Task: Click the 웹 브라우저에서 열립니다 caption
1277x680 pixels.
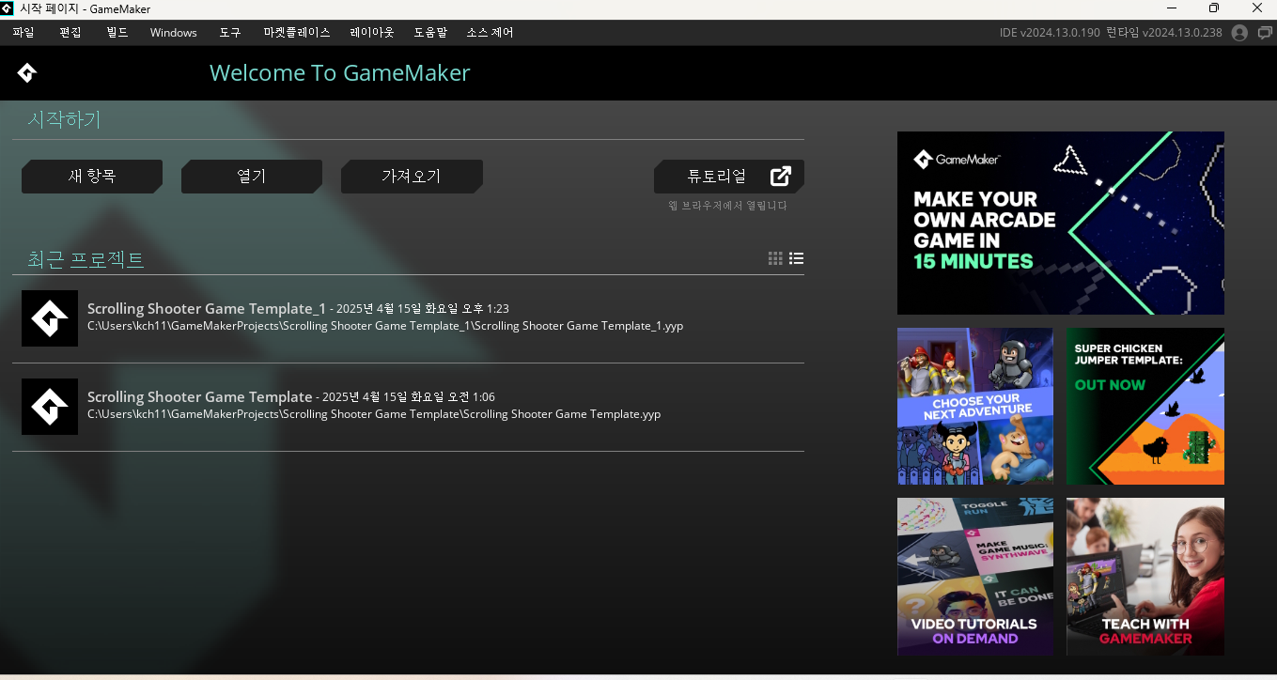Action: [x=727, y=206]
